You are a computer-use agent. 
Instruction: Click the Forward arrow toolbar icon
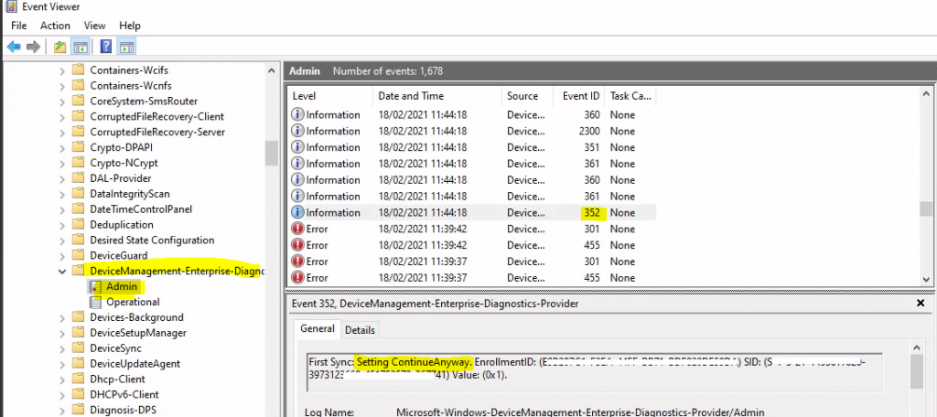point(34,47)
